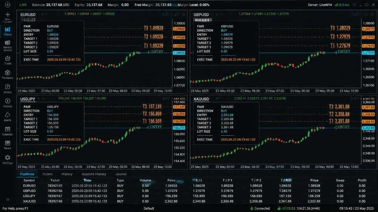This screenshot has height=212, width=378.
Task: Click the T1 1.27679 target label on GBPUSD
Action: tap(340, 46)
